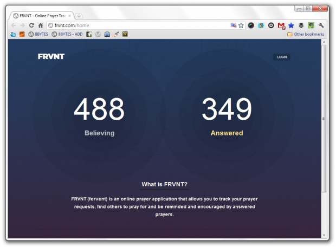Click the browser Forward arrow
Image resolution: width=336 pixels, height=247 pixels.
coord(23,25)
